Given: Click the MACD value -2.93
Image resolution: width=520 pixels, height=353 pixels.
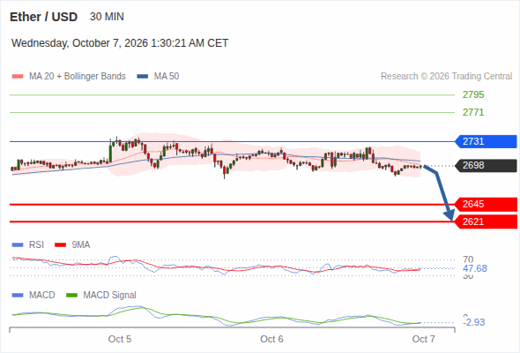Looking at the screenshot, I should [x=473, y=322].
